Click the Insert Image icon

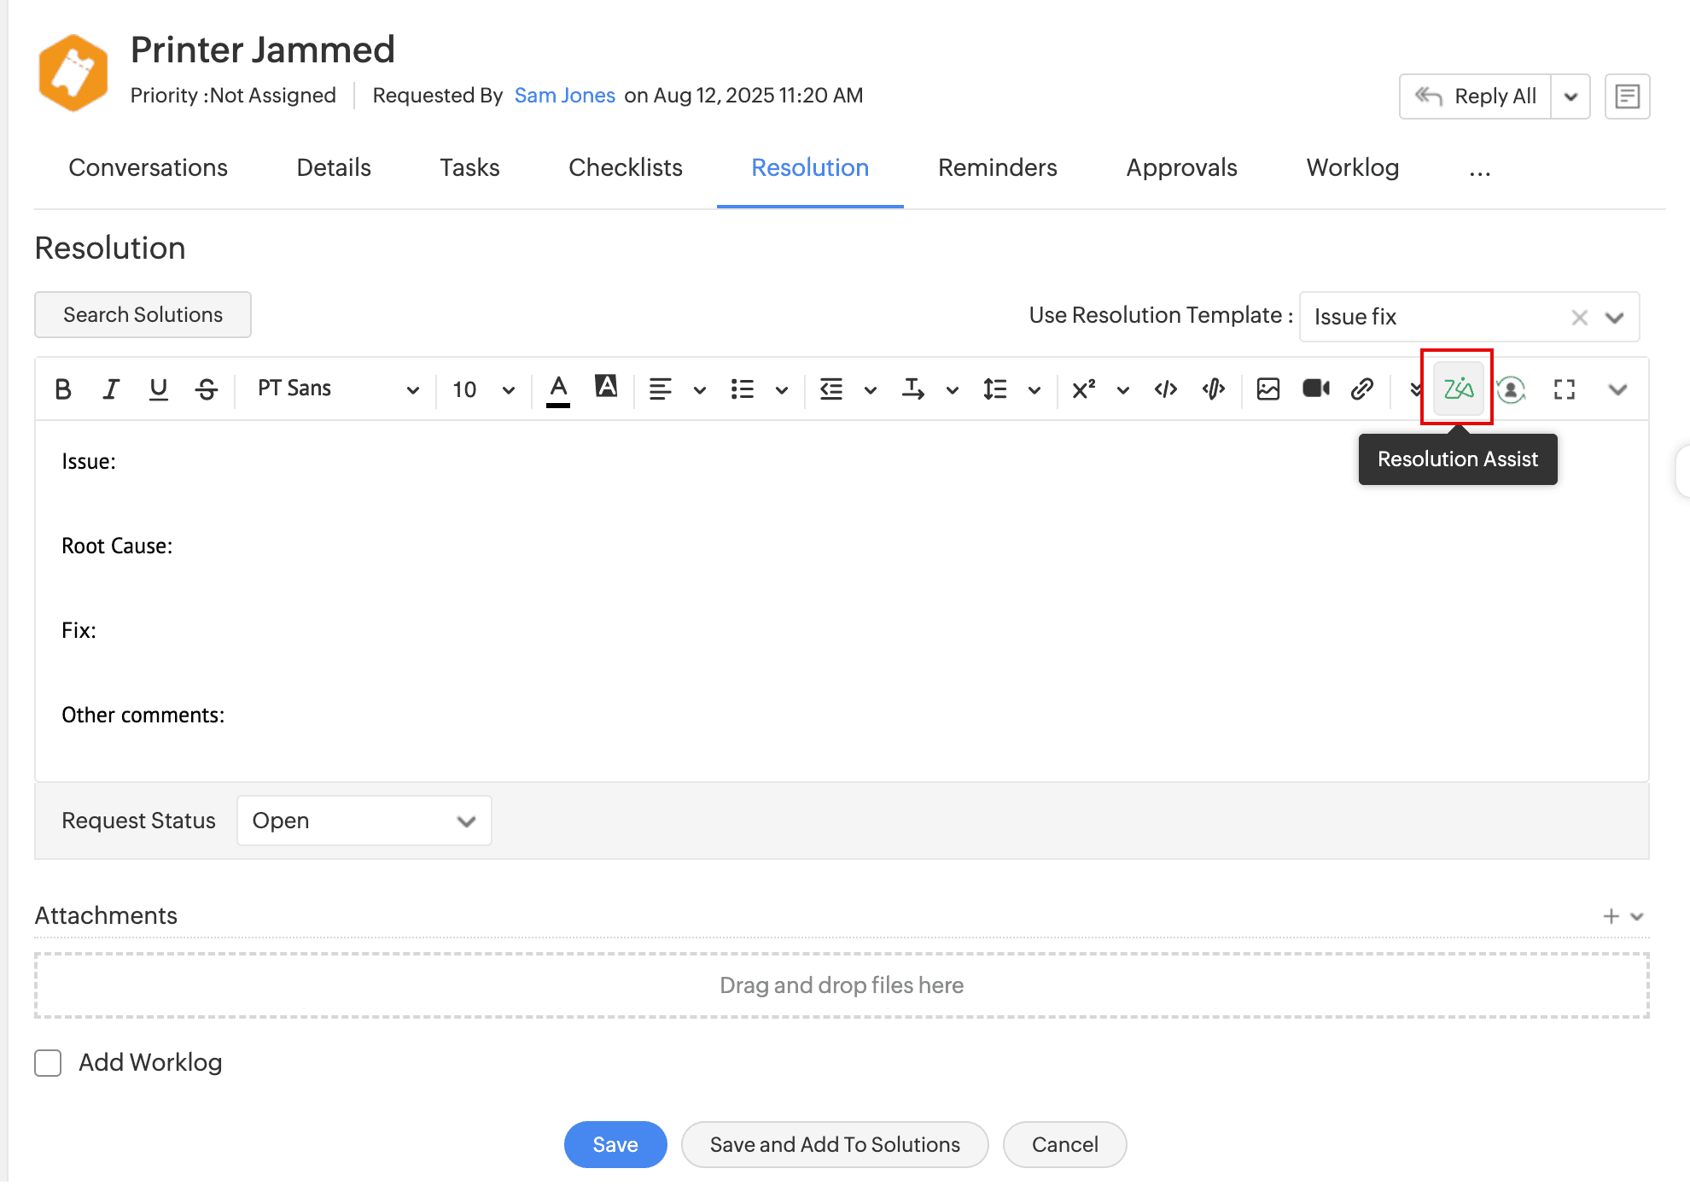click(x=1268, y=389)
